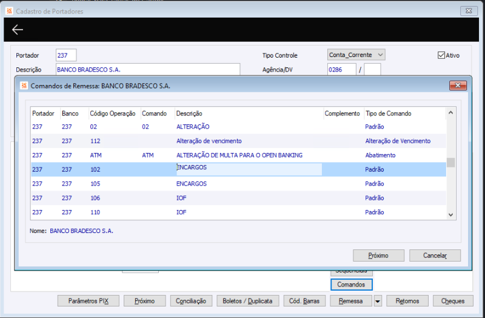Click the Descrição field BANCO BRADESCO S.A.

[x=148, y=69]
